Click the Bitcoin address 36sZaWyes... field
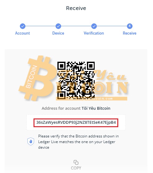 pos(76,123)
